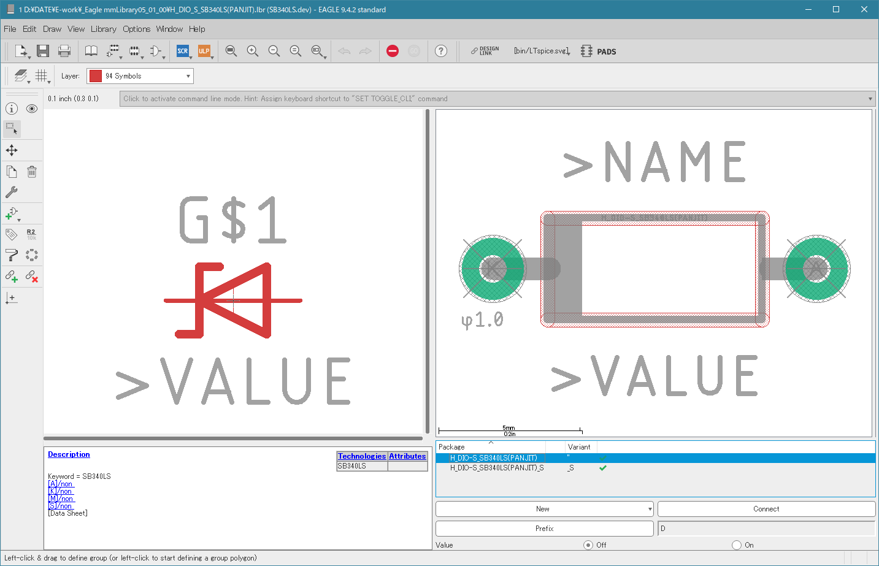The height and width of the screenshot is (566, 879).
Task: Run the SCR script icon
Action: click(x=183, y=51)
